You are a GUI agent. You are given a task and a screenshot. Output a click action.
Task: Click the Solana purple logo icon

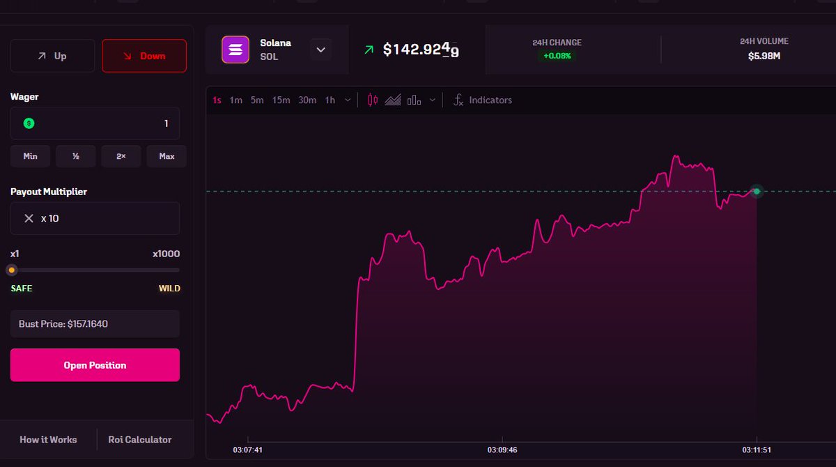235,49
